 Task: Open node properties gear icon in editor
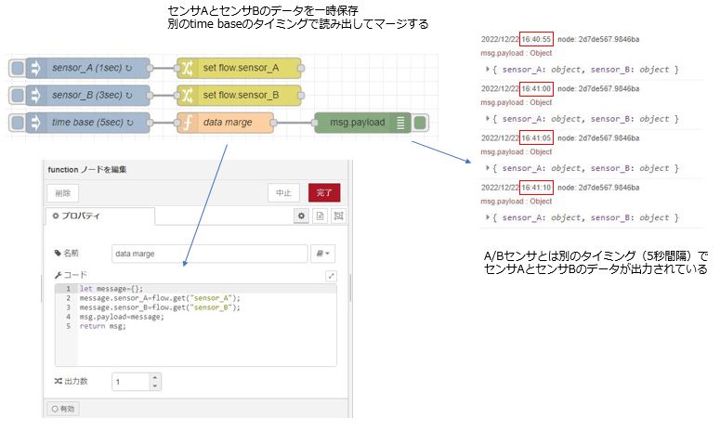coord(301,215)
